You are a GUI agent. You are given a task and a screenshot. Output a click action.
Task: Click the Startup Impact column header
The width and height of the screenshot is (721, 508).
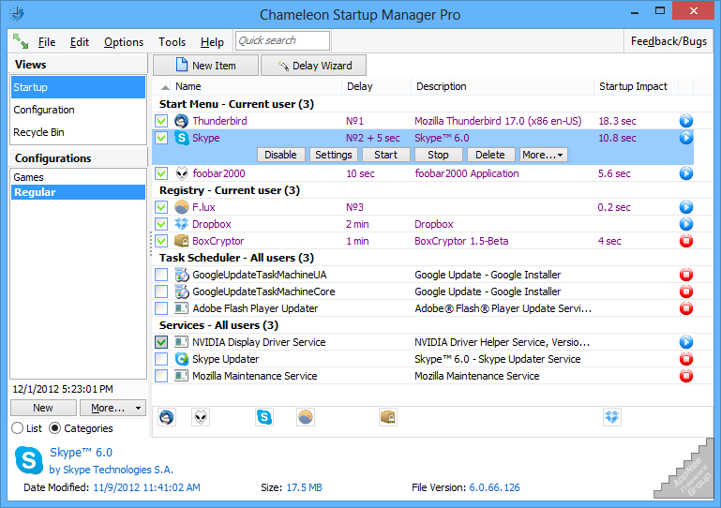[x=636, y=86]
